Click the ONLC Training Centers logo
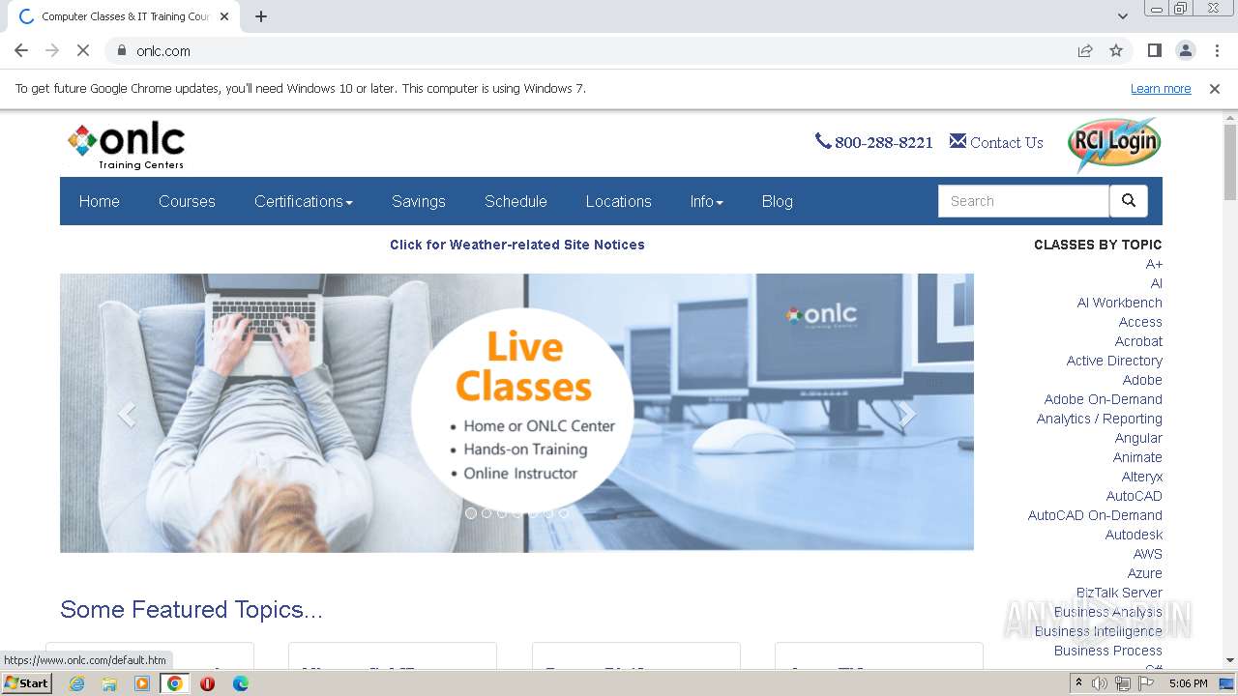This screenshot has height=696, width=1238. (x=126, y=145)
